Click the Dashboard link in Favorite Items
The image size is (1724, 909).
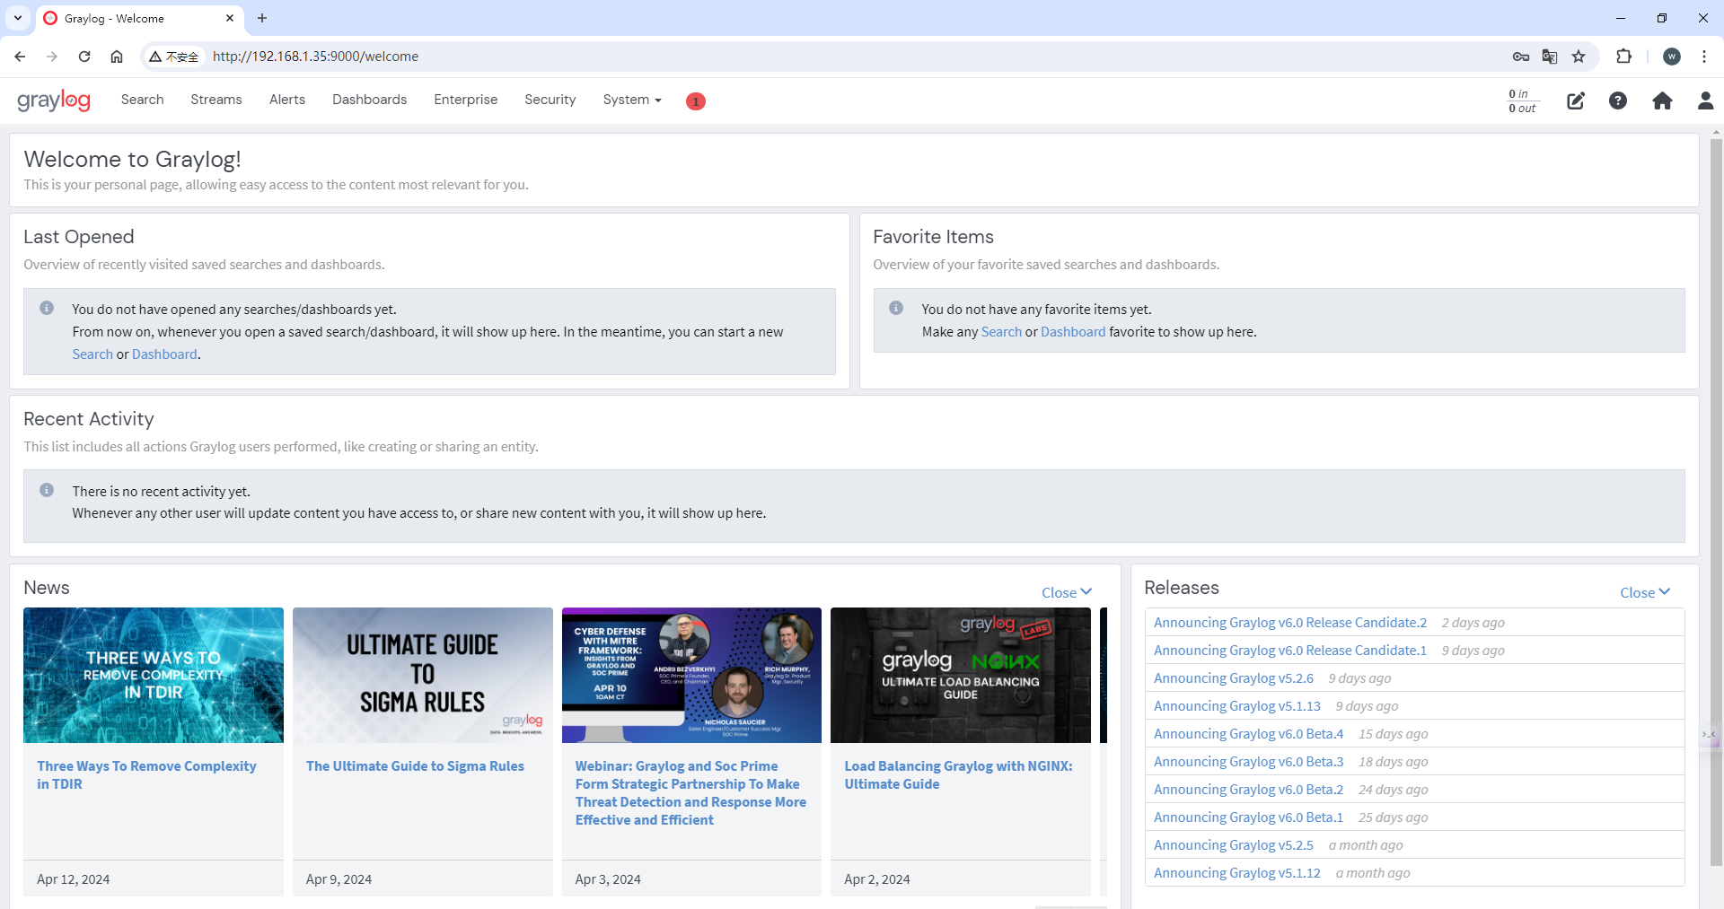click(x=1073, y=332)
